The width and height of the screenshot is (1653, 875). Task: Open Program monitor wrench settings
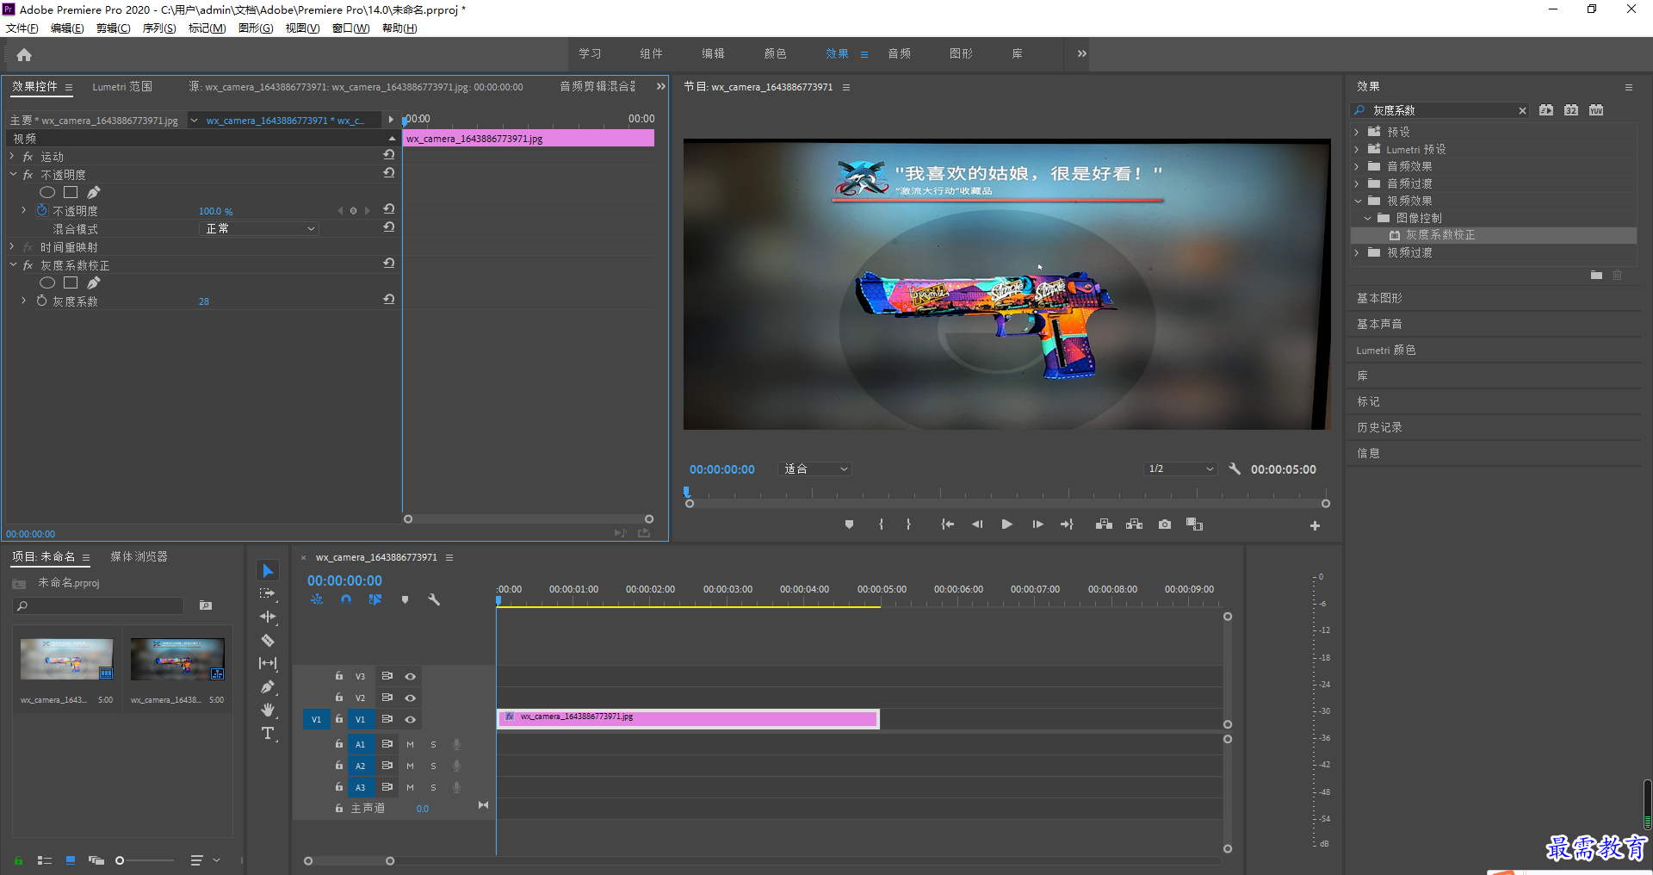1235,469
